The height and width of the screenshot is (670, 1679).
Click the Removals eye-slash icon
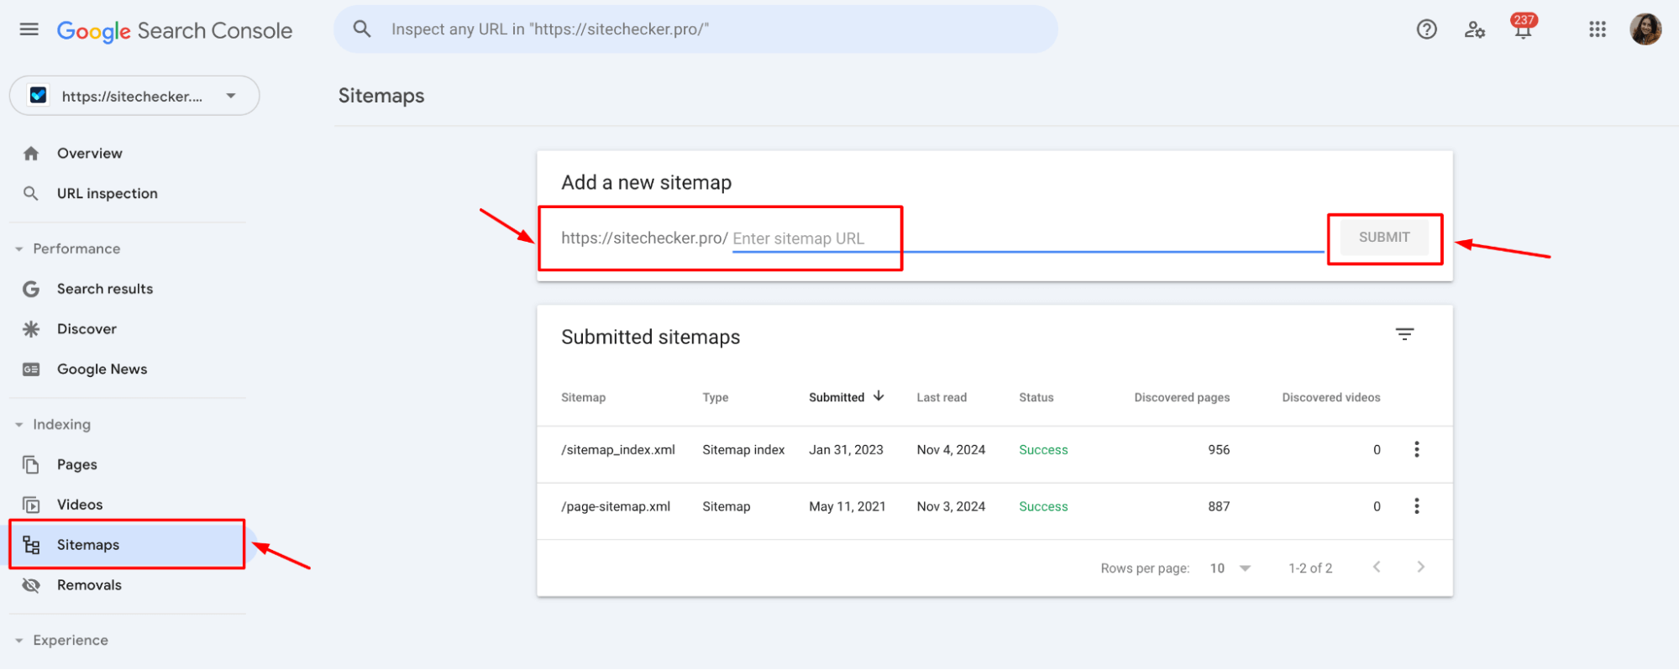31,585
